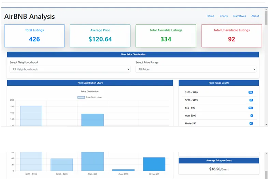Click the $38.56/Guest value

tap(219, 169)
